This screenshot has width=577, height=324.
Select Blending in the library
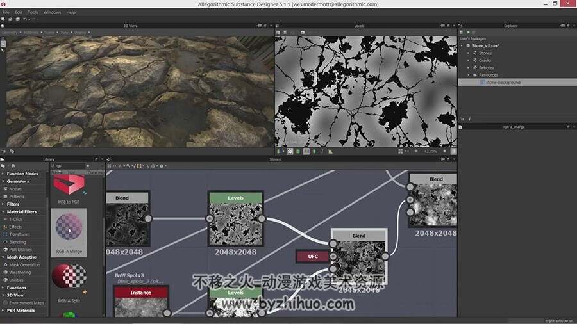17,242
